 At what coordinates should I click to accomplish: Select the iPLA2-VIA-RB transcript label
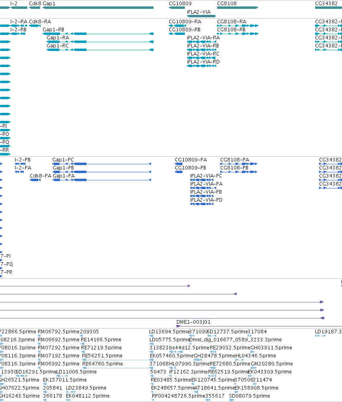[x=203, y=46]
